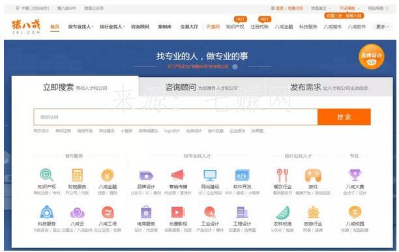Open the 科技服务 blue ring icon
Image resolution: width=399 pixels, height=252 pixels.
click(x=47, y=212)
